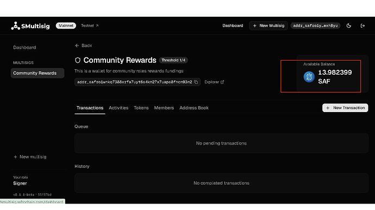Screen dimensions: 375x210
Task: Switch to the Transactions tab
Action: pos(90,108)
